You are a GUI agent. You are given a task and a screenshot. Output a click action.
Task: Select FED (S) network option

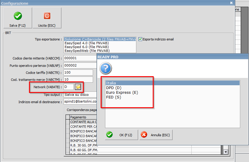(x=172, y=97)
